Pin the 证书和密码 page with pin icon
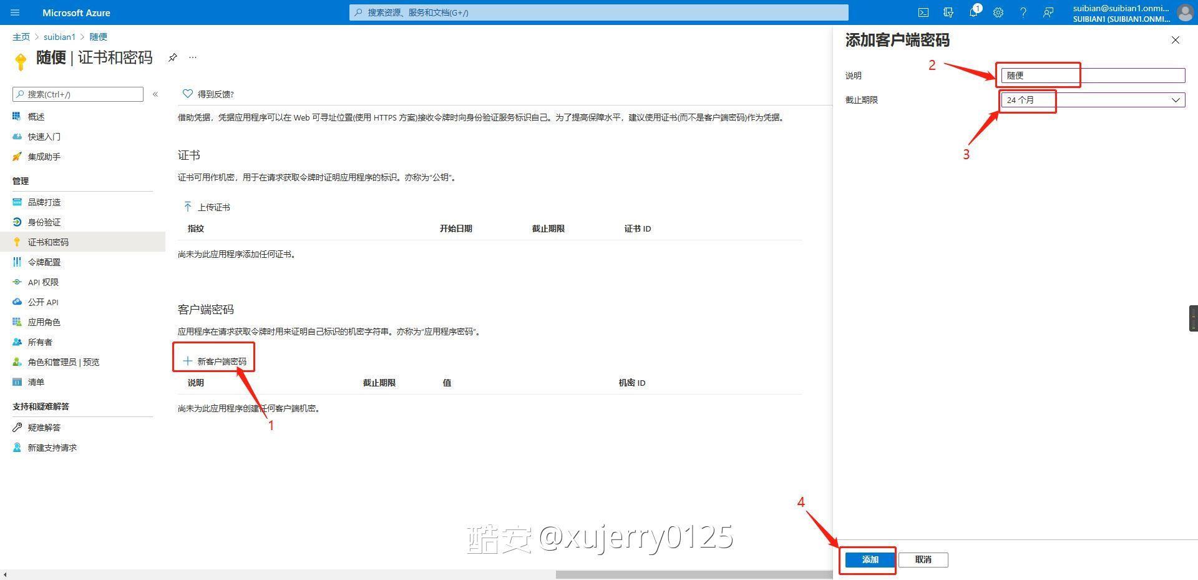1198x580 pixels. [173, 57]
